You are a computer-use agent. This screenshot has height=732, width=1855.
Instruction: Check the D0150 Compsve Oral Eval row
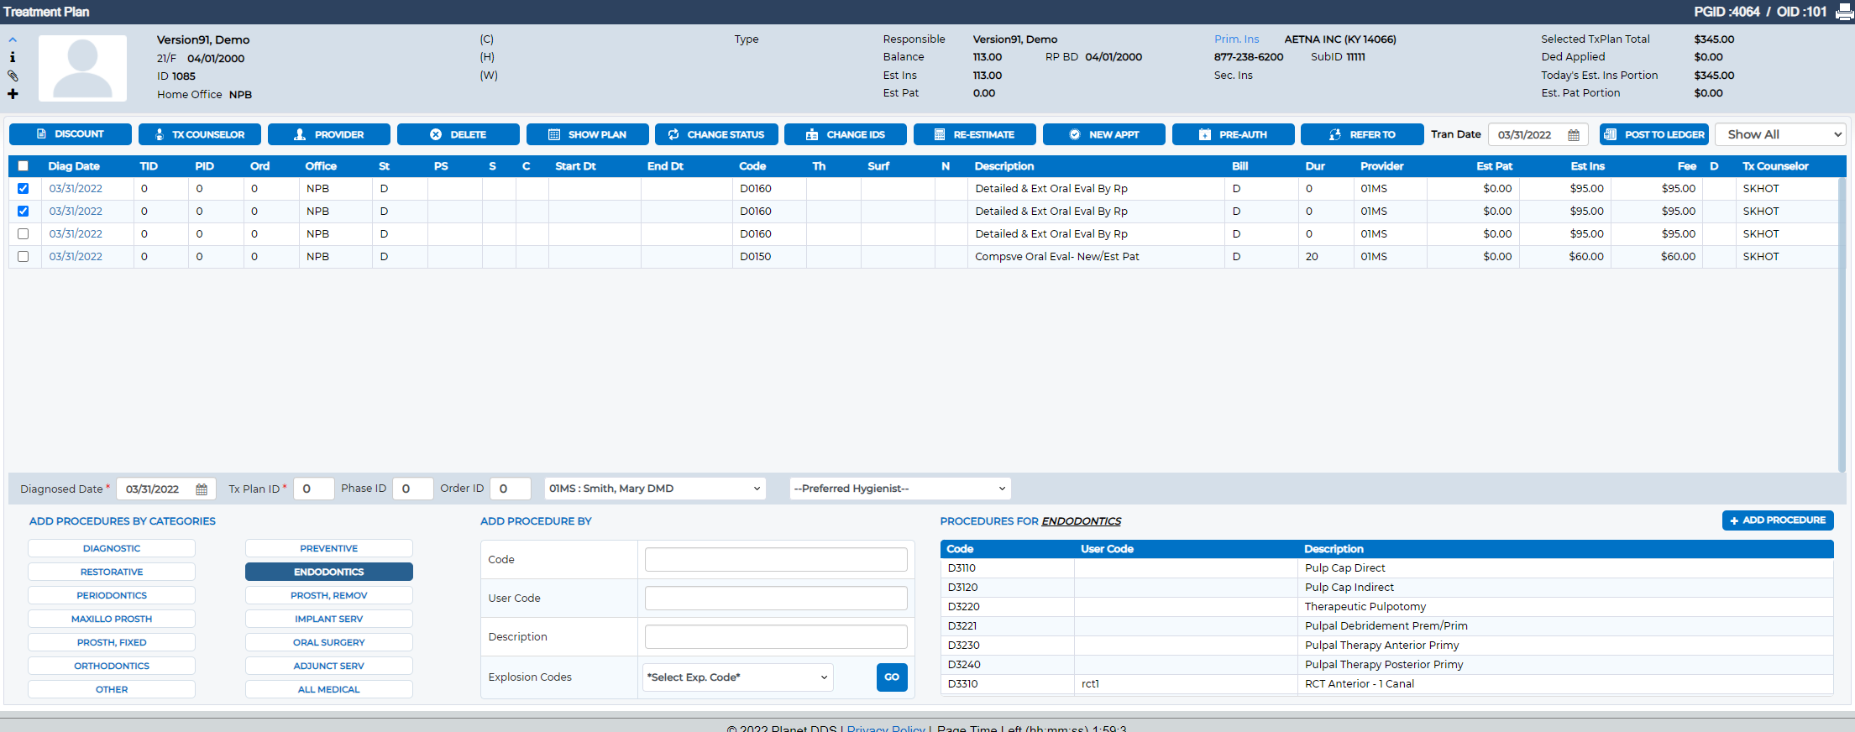[24, 257]
